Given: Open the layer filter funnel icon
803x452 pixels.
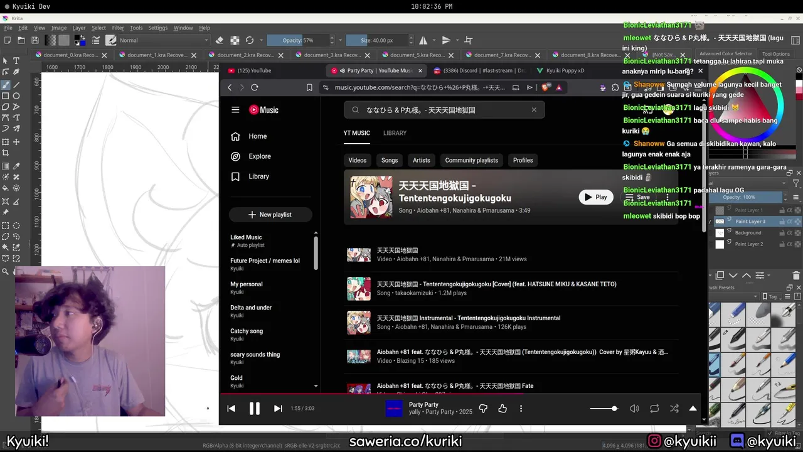Looking at the screenshot, I should pyautogui.click(x=796, y=184).
